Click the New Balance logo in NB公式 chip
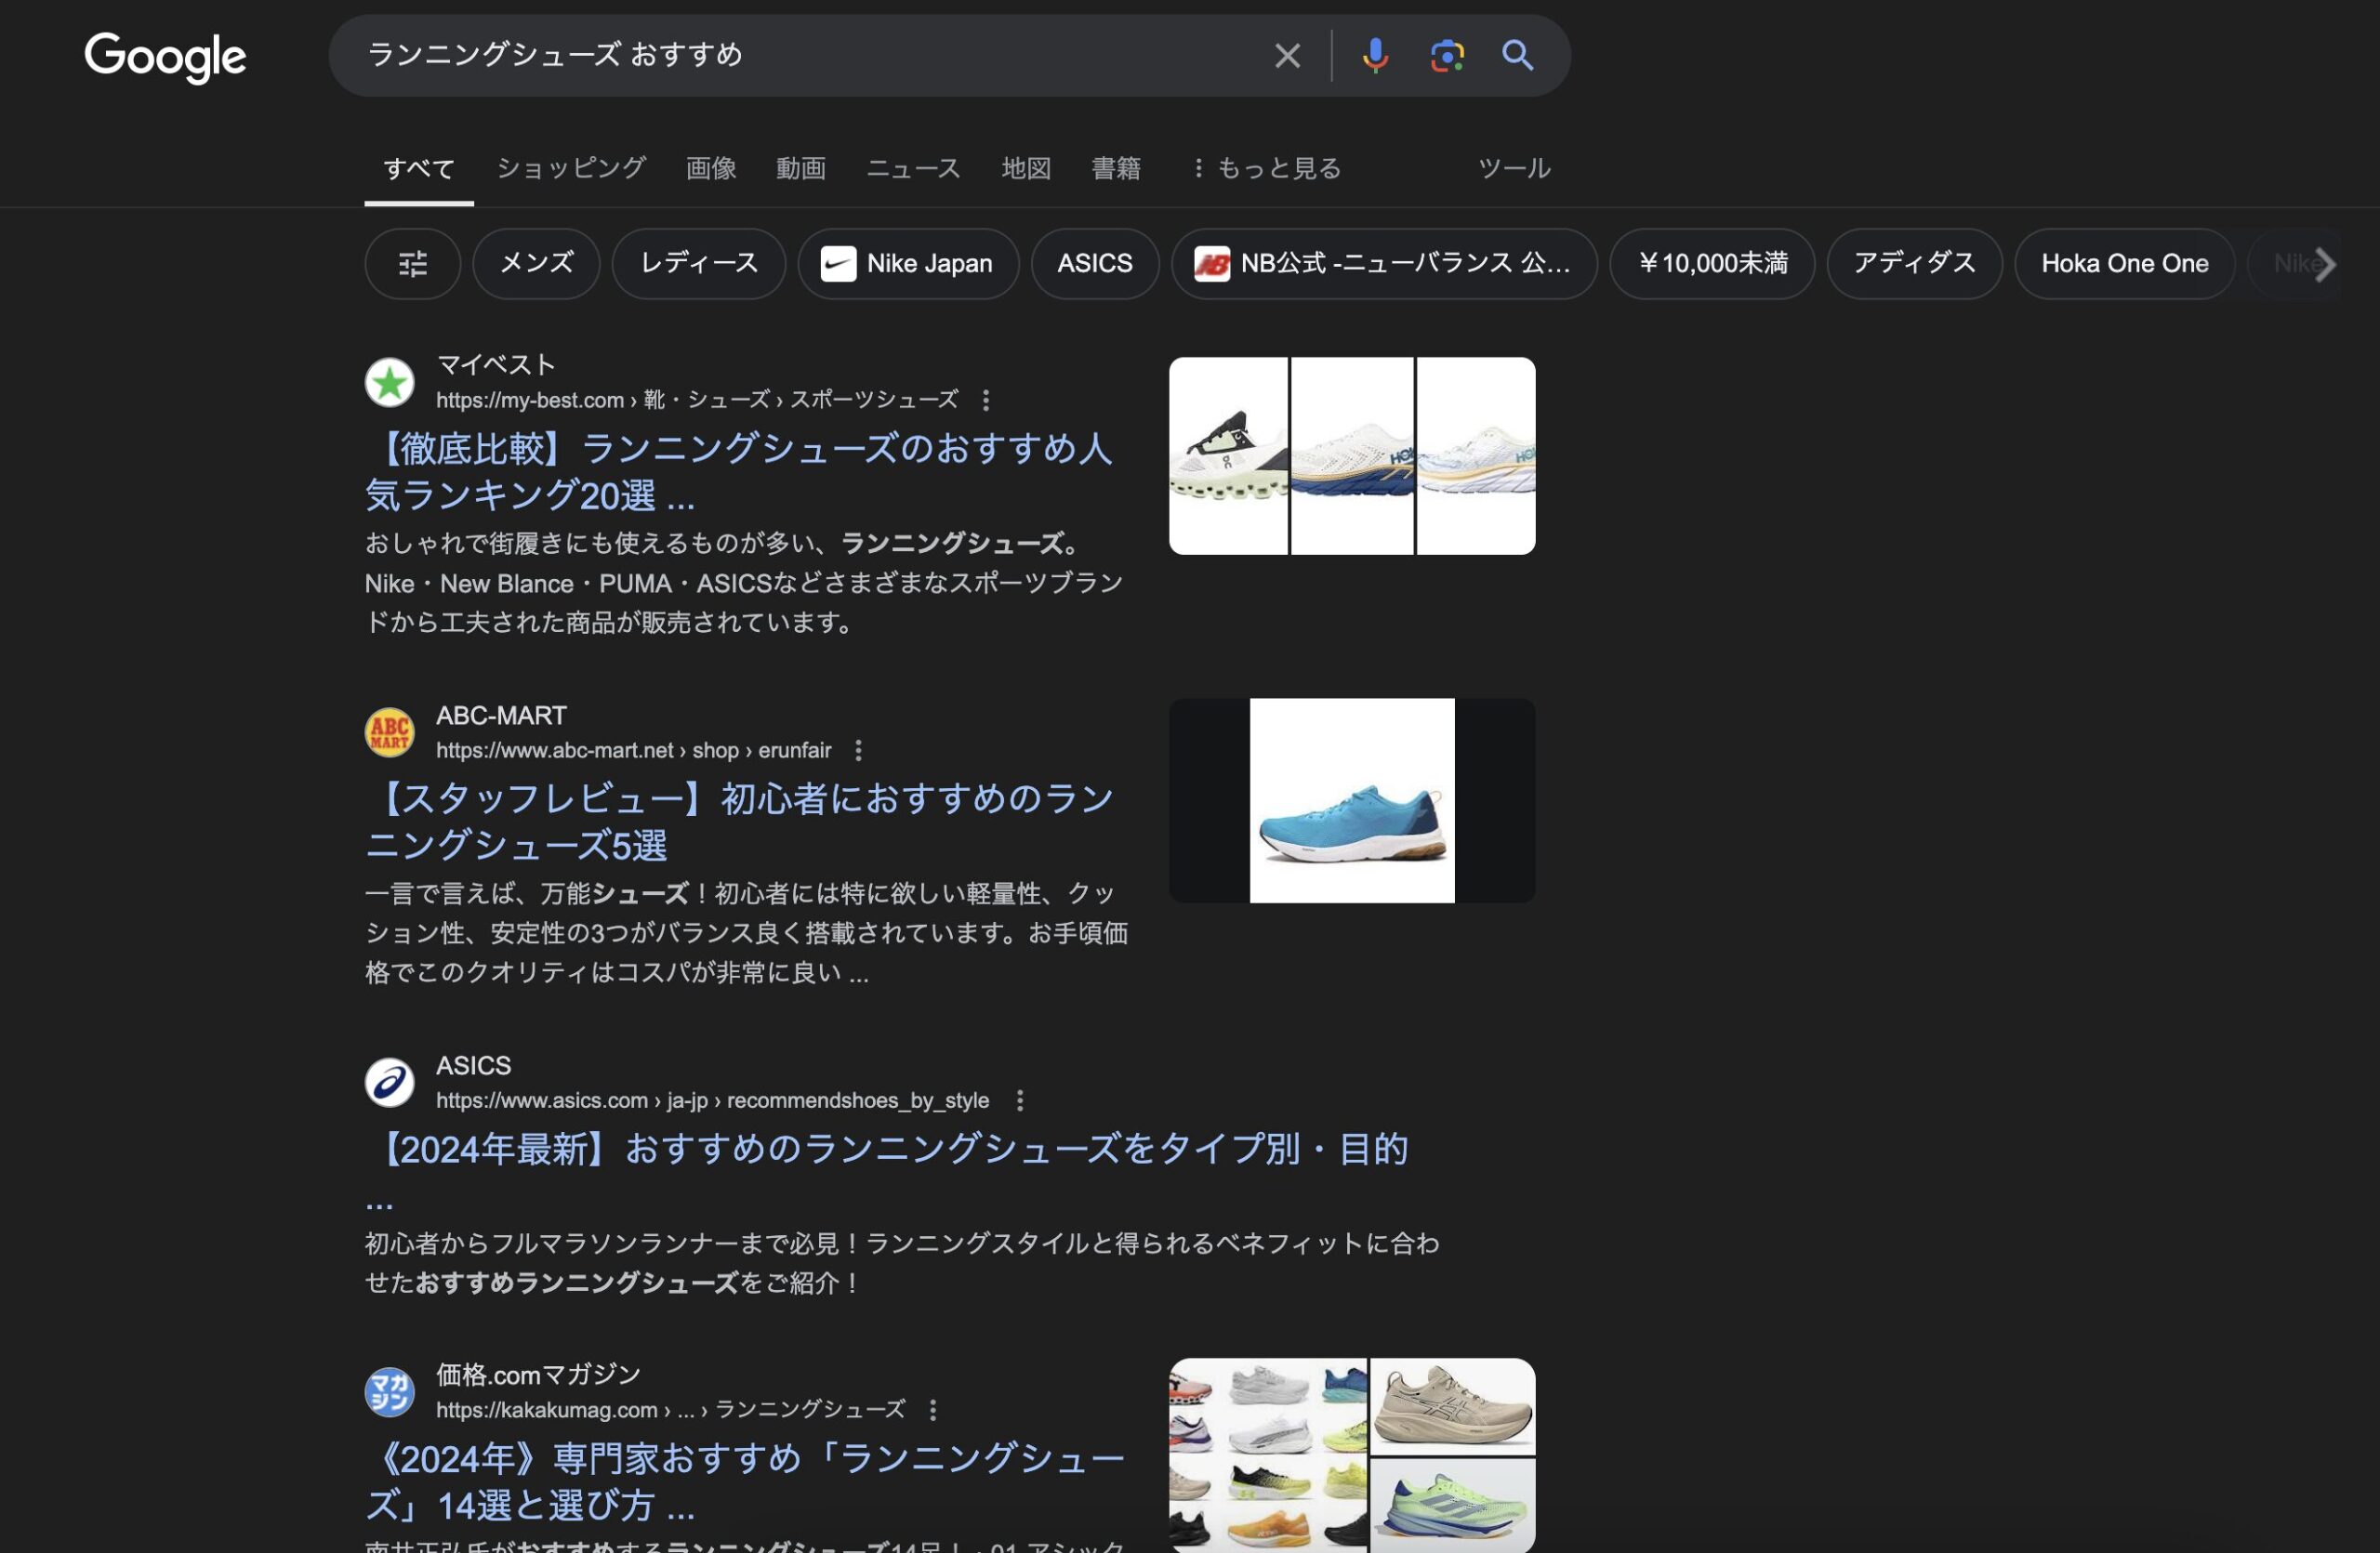2380x1553 pixels. pos(1212,264)
